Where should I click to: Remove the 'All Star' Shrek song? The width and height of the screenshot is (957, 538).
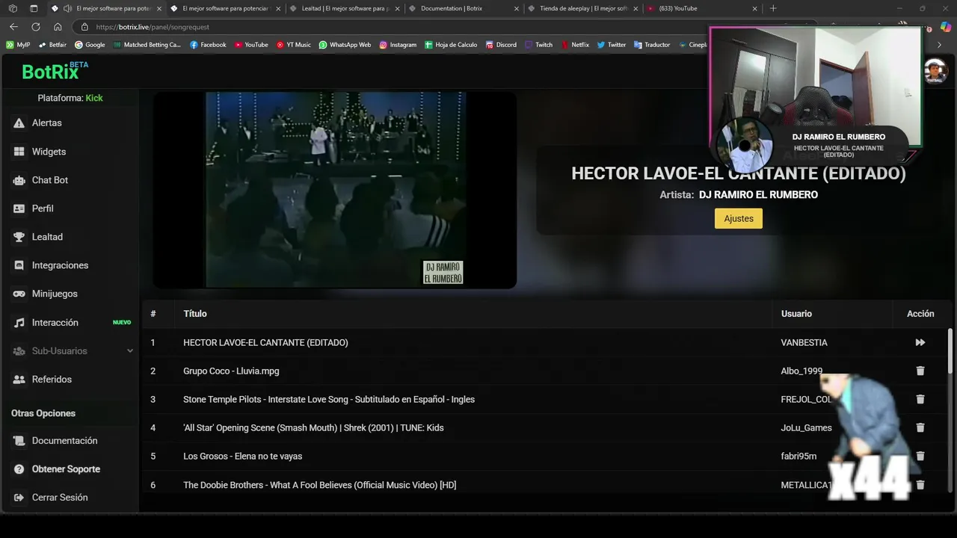pos(920,427)
